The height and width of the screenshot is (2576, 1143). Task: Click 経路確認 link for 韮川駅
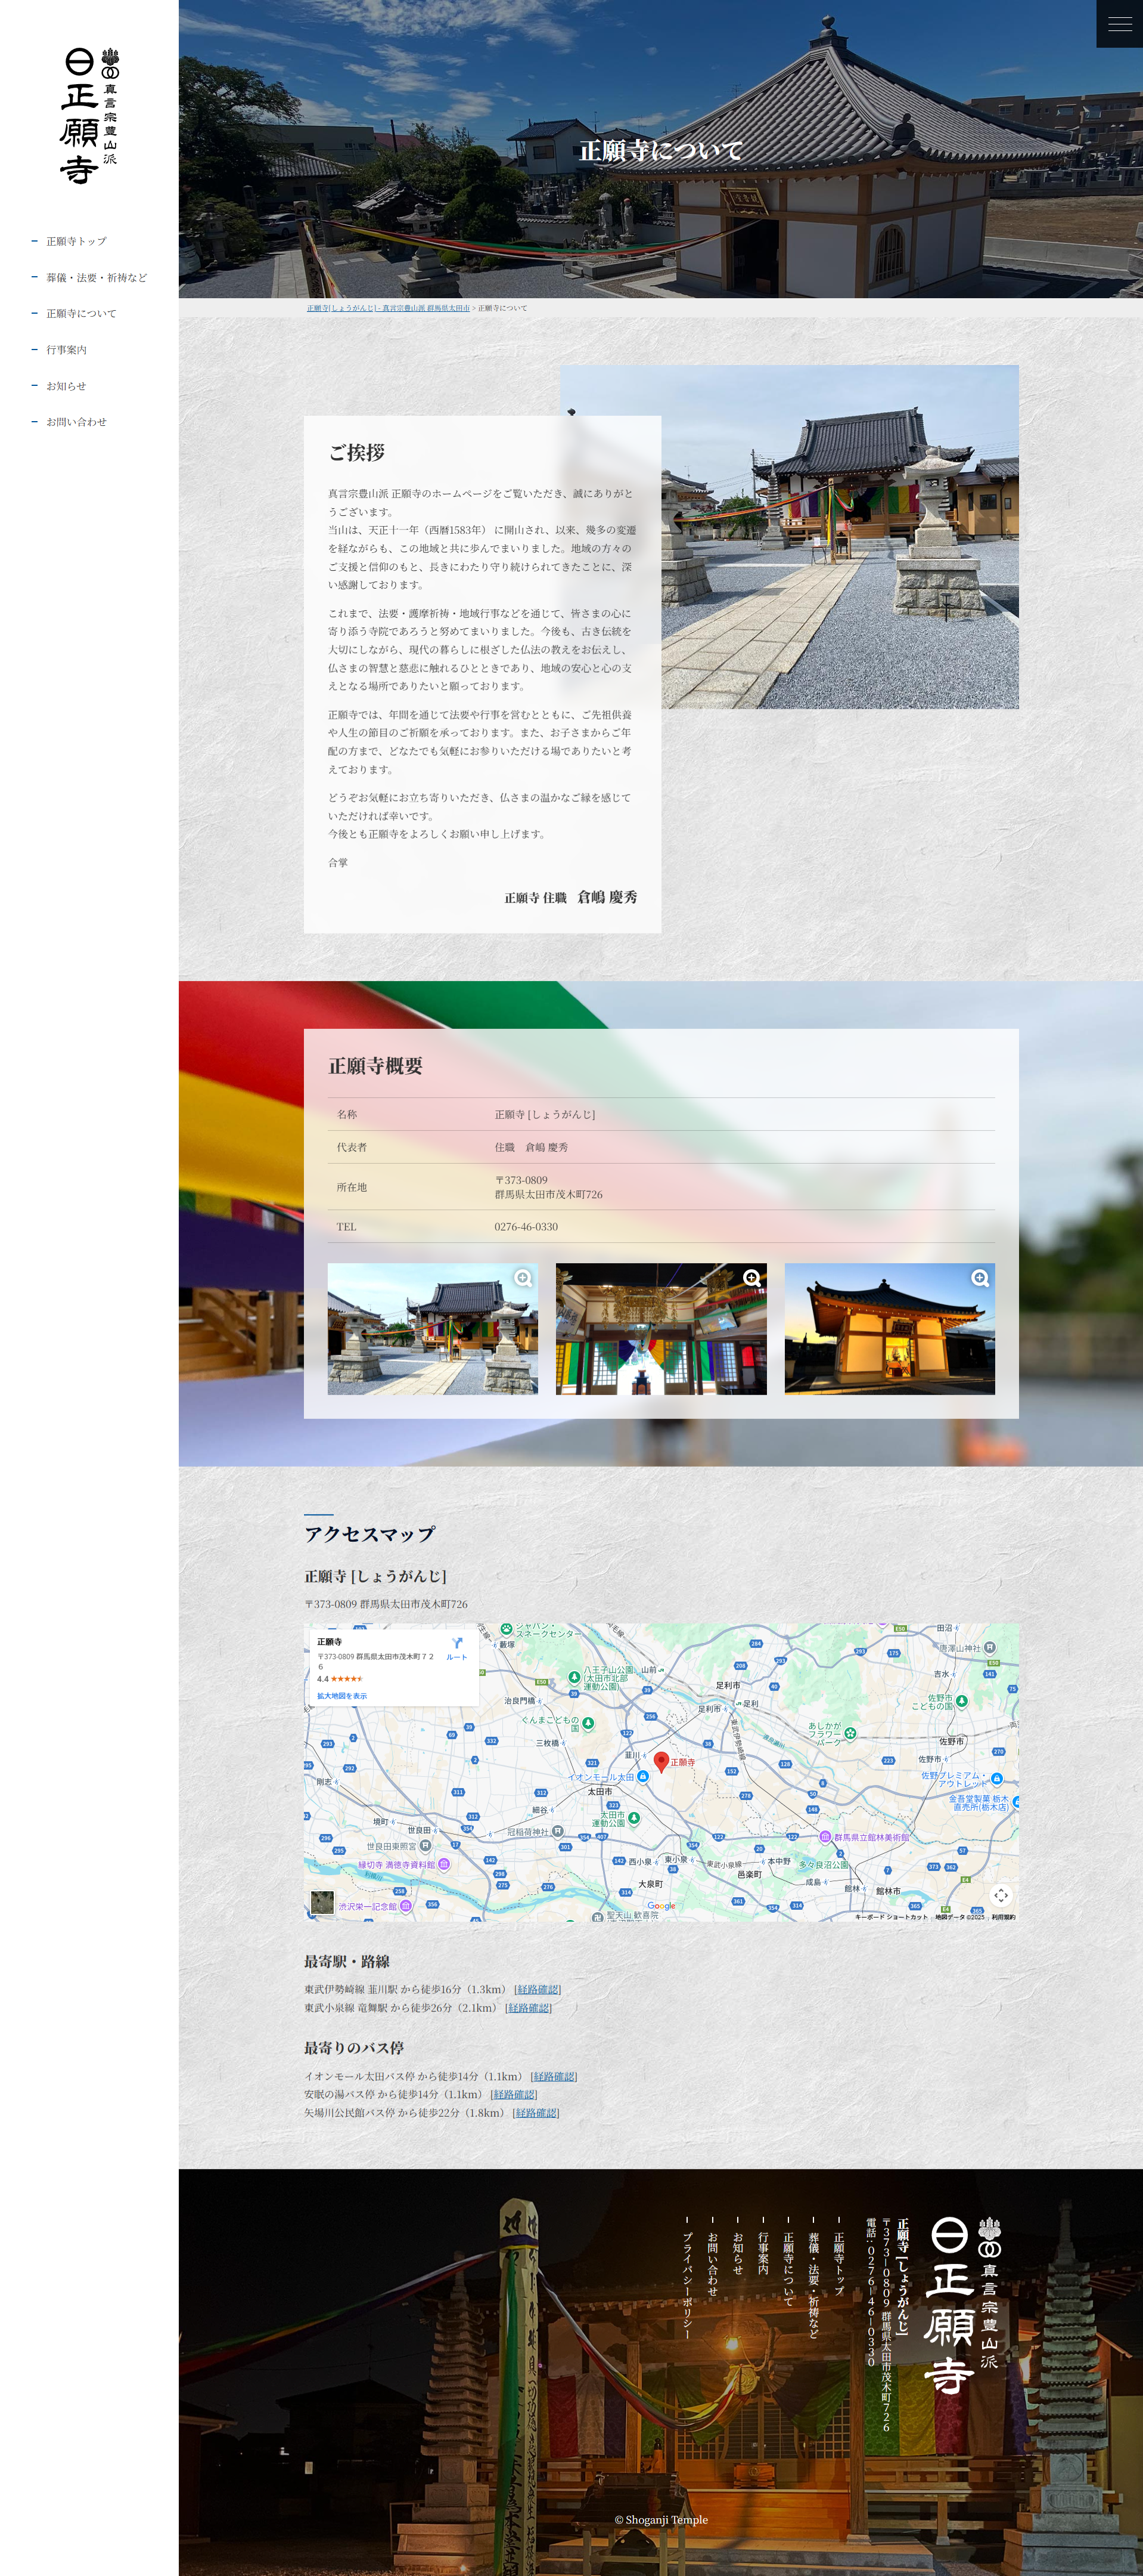(x=538, y=1989)
